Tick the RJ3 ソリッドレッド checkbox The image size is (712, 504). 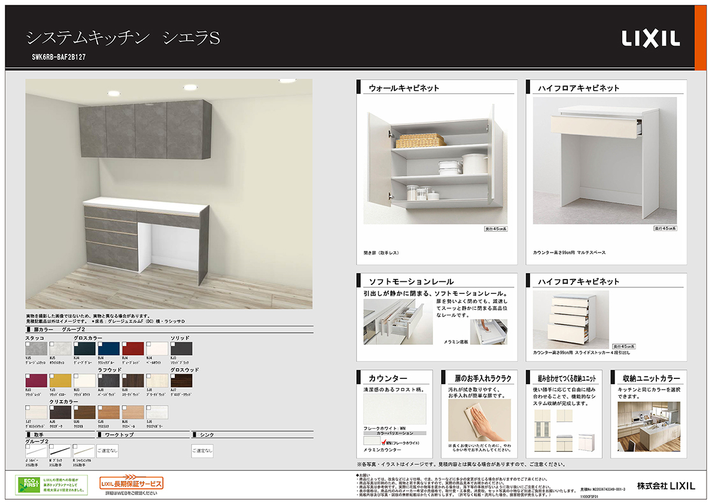(x=28, y=377)
